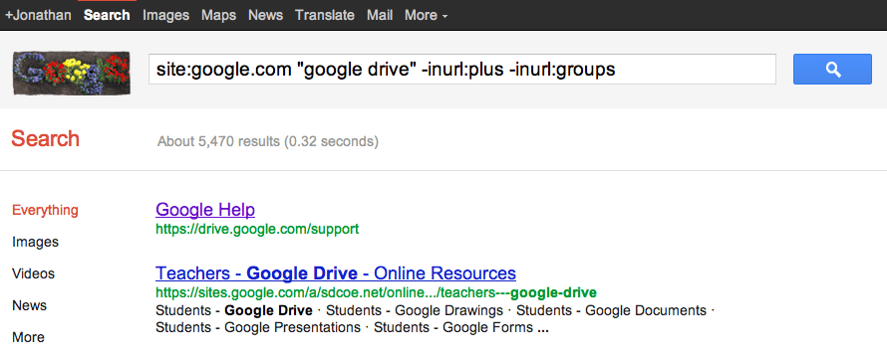Screen dimensions: 887x358
Task: Open Mail from the top bar
Action: click(x=380, y=15)
